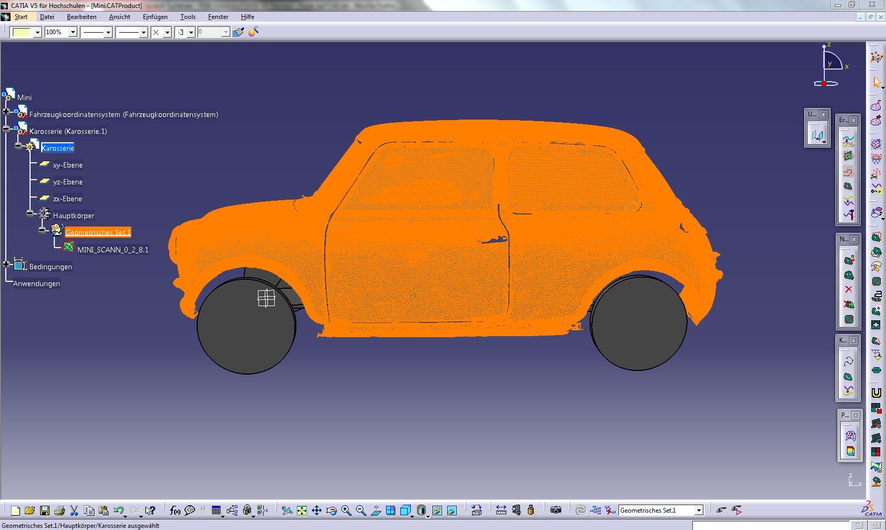Image resolution: width=886 pixels, height=530 pixels.
Task: Click the Capture camera icon
Action: (555, 510)
